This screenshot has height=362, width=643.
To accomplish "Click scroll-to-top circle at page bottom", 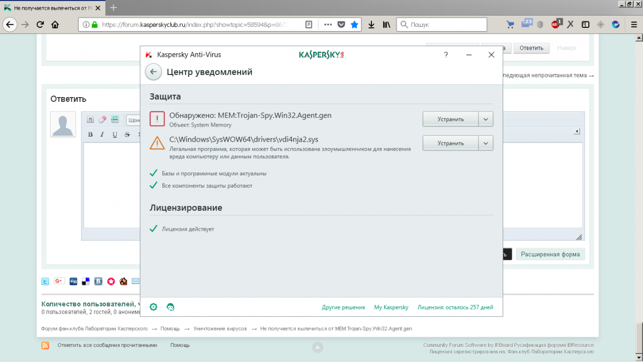I will 317,348.
